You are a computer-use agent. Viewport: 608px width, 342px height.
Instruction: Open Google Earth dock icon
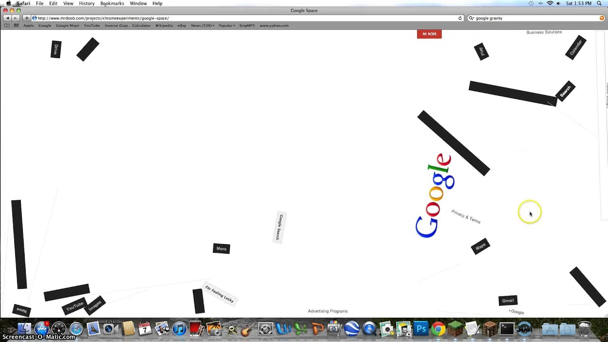point(352,328)
